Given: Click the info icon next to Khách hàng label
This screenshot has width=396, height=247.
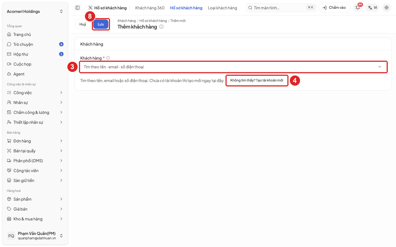Looking at the screenshot, I should tap(108, 58).
